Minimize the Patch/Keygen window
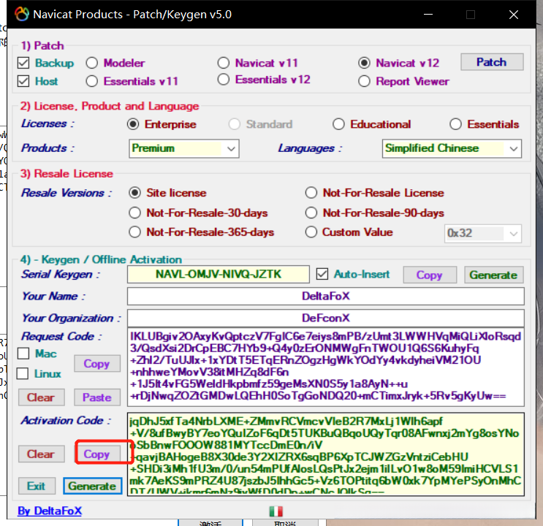The image size is (543, 526). 428,14
